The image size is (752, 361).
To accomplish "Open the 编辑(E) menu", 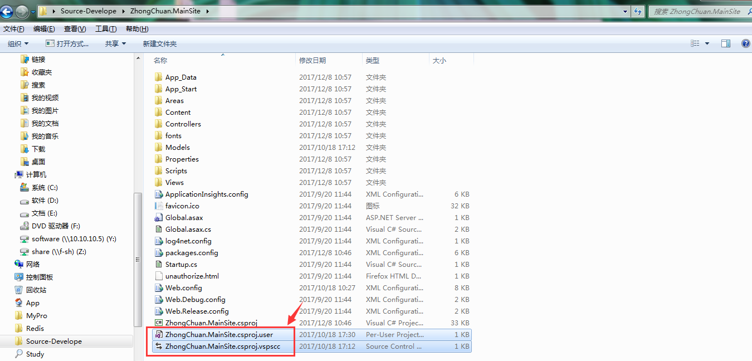I will pos(44,29).
